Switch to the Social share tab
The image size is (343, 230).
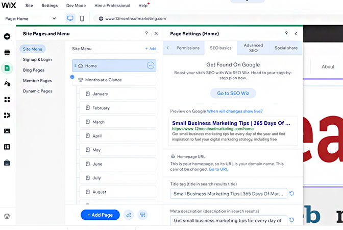[x=286, y=48]
